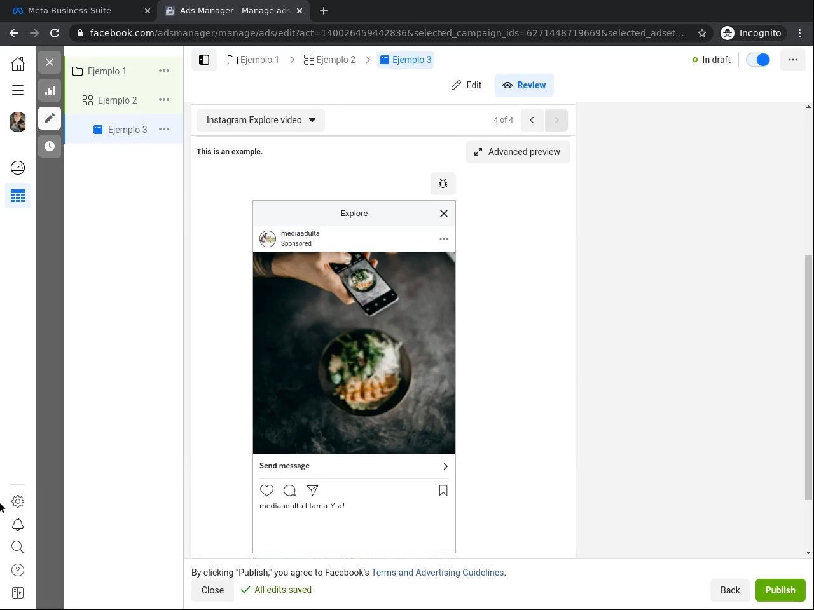Open Instagram Explore video placement dropdown
Image resolution: width=814 pixels, height=610 pixels.
click(x=261, y=120)
